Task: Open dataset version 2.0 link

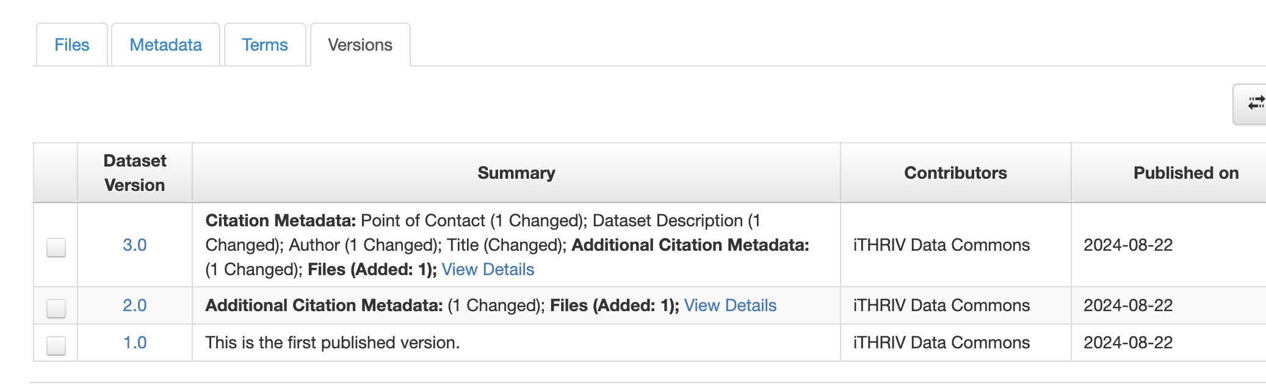Action: point(134,306)
